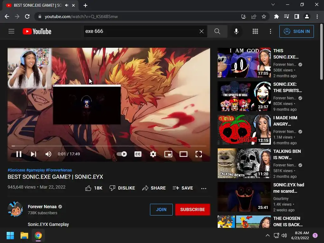Save the video to playlist
The height and width of the screenshot is (243, 324).
pos(183,188)
